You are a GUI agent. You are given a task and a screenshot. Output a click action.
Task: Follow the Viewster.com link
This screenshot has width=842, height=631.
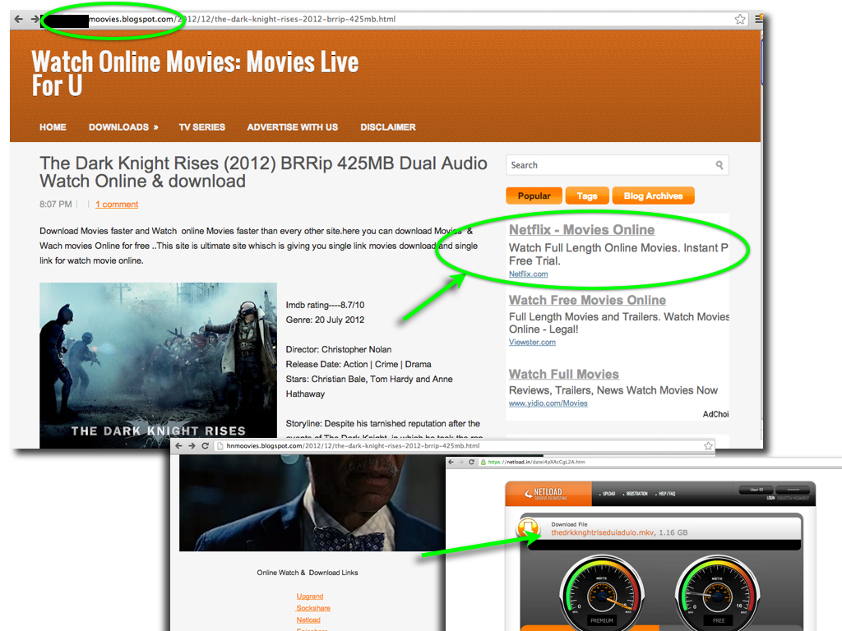[532, 342]
